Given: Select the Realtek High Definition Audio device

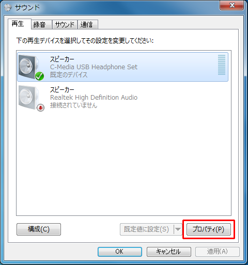Looking at the screenshot, I should coord(122,98).
